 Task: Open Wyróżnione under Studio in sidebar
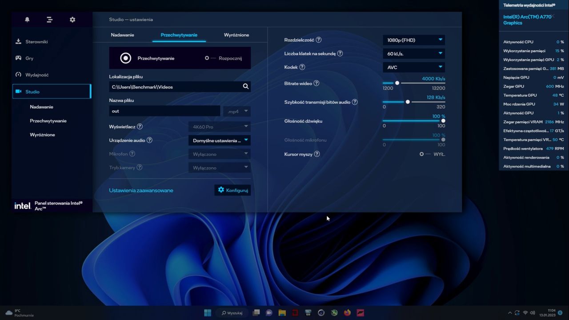(x=42, y=135)
